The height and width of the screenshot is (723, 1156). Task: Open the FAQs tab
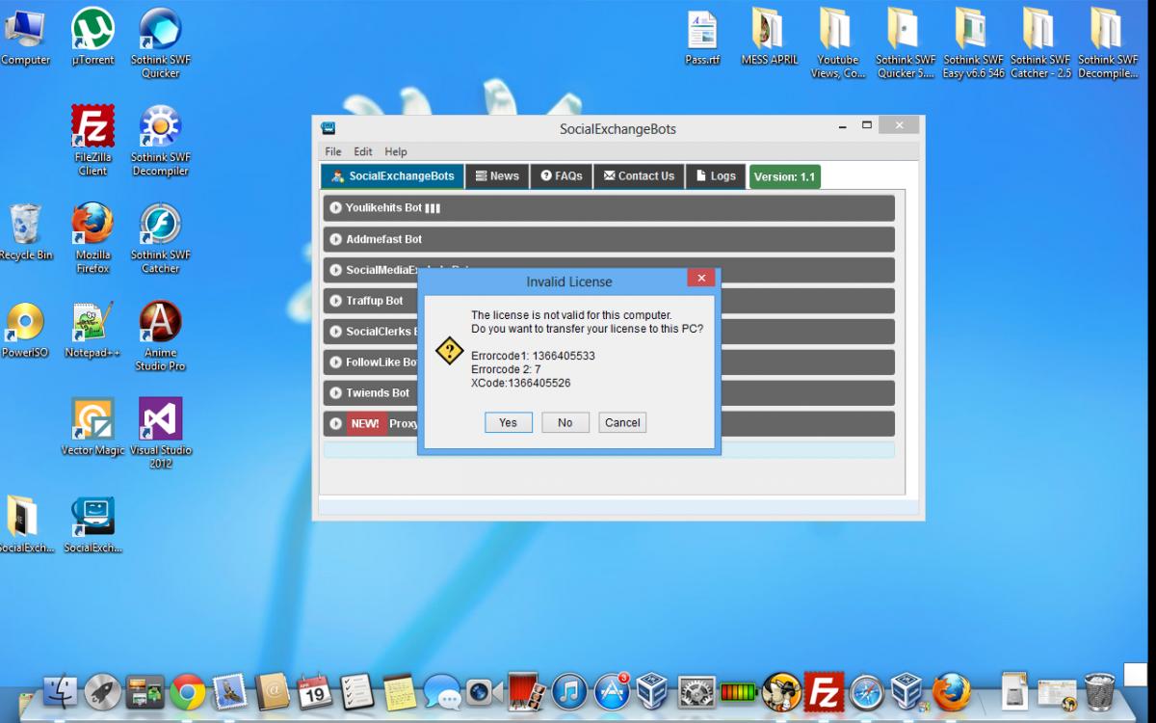[562, 176]
